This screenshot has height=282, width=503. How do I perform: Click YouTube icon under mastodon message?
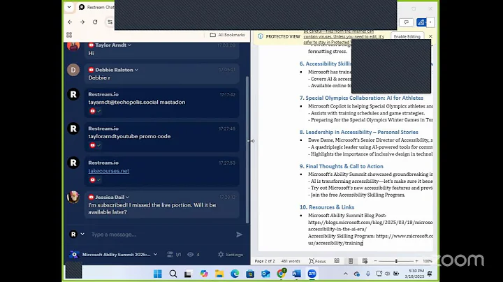tap(92, 111)
